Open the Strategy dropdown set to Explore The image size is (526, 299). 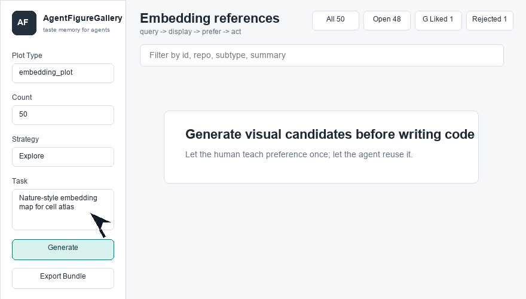(x=63, y=157)
